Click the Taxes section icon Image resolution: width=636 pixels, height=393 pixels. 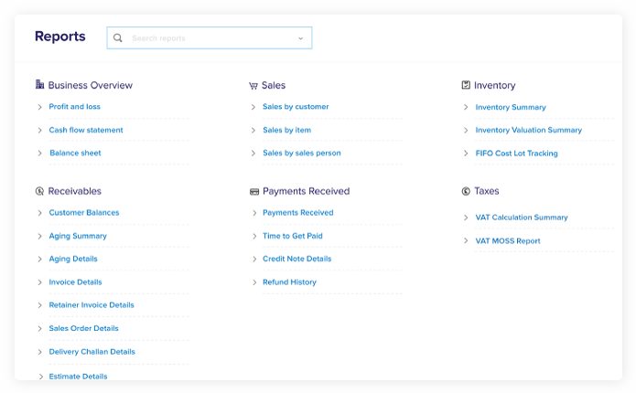pos(466,191)
